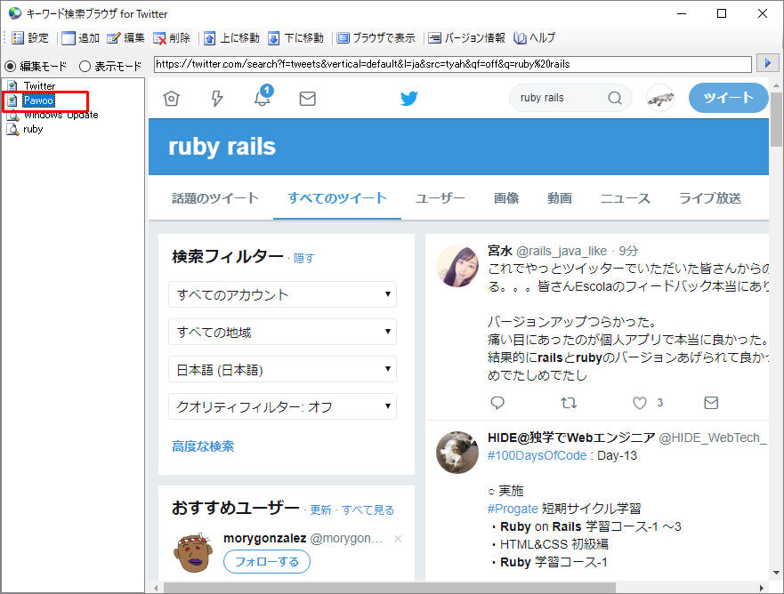Image resolution: width=784 pixels, height=594 pixels.
Task: Open the messages envelope icon in header
Action: [308, 99]
